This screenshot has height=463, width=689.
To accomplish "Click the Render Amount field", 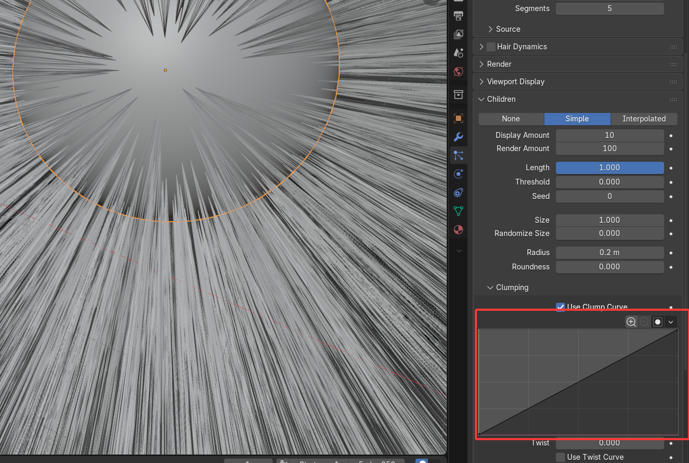I will point(609,148).
